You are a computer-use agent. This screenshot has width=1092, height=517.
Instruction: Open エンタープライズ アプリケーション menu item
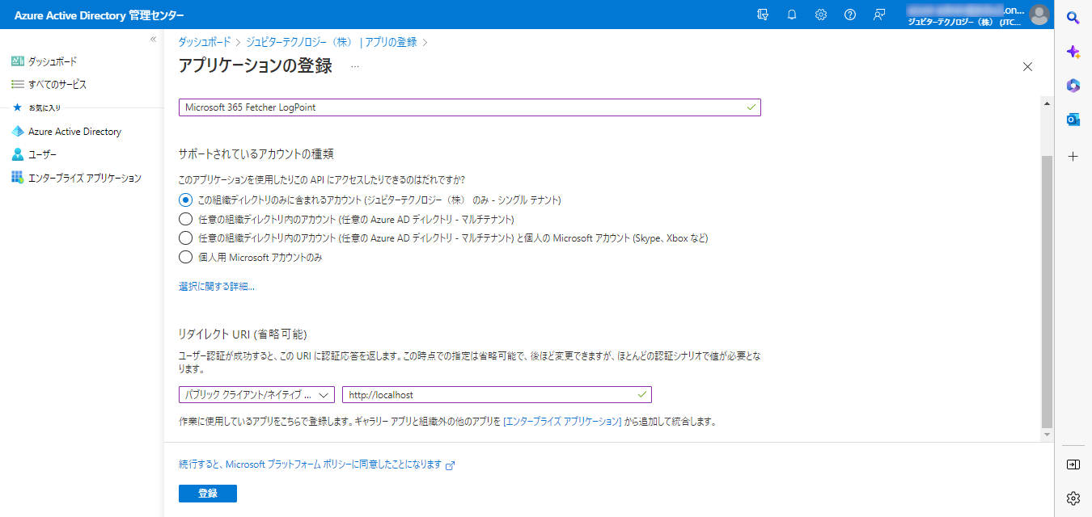click(85, 178)
